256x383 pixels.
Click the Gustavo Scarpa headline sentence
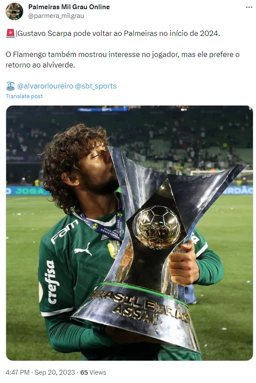tap(119, 33)
